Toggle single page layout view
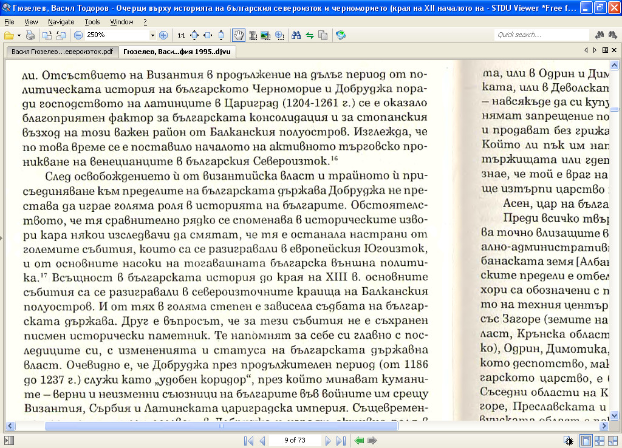Screen dimensions: 622x448 586,441
